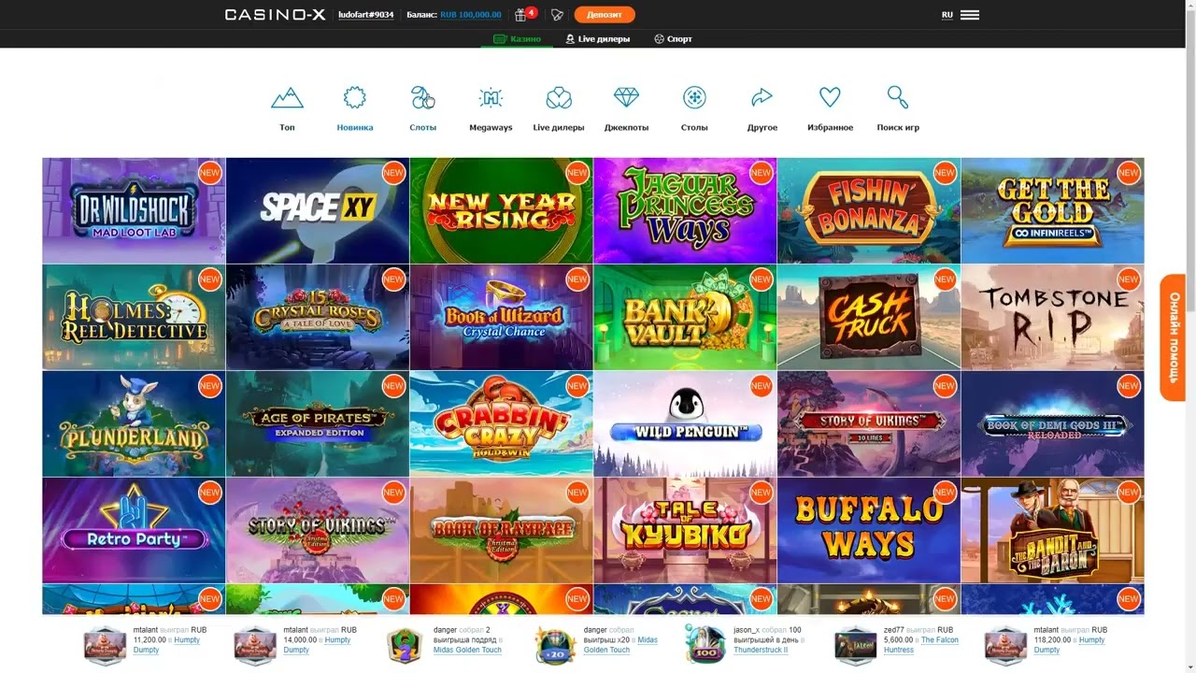Open the Megaways category icon
Screen dimensions: 1196x673
click(491, 98)
